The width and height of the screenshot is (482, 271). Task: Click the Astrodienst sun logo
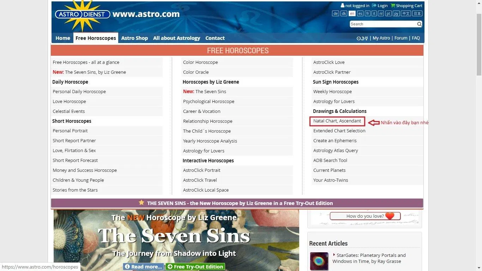(82, 15)
